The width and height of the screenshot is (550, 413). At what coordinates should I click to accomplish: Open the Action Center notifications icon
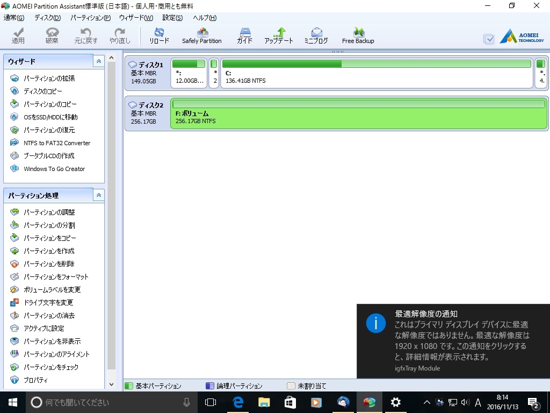(533, 403)
